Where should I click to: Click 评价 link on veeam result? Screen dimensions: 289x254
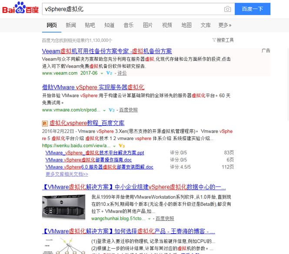[122, 73]
